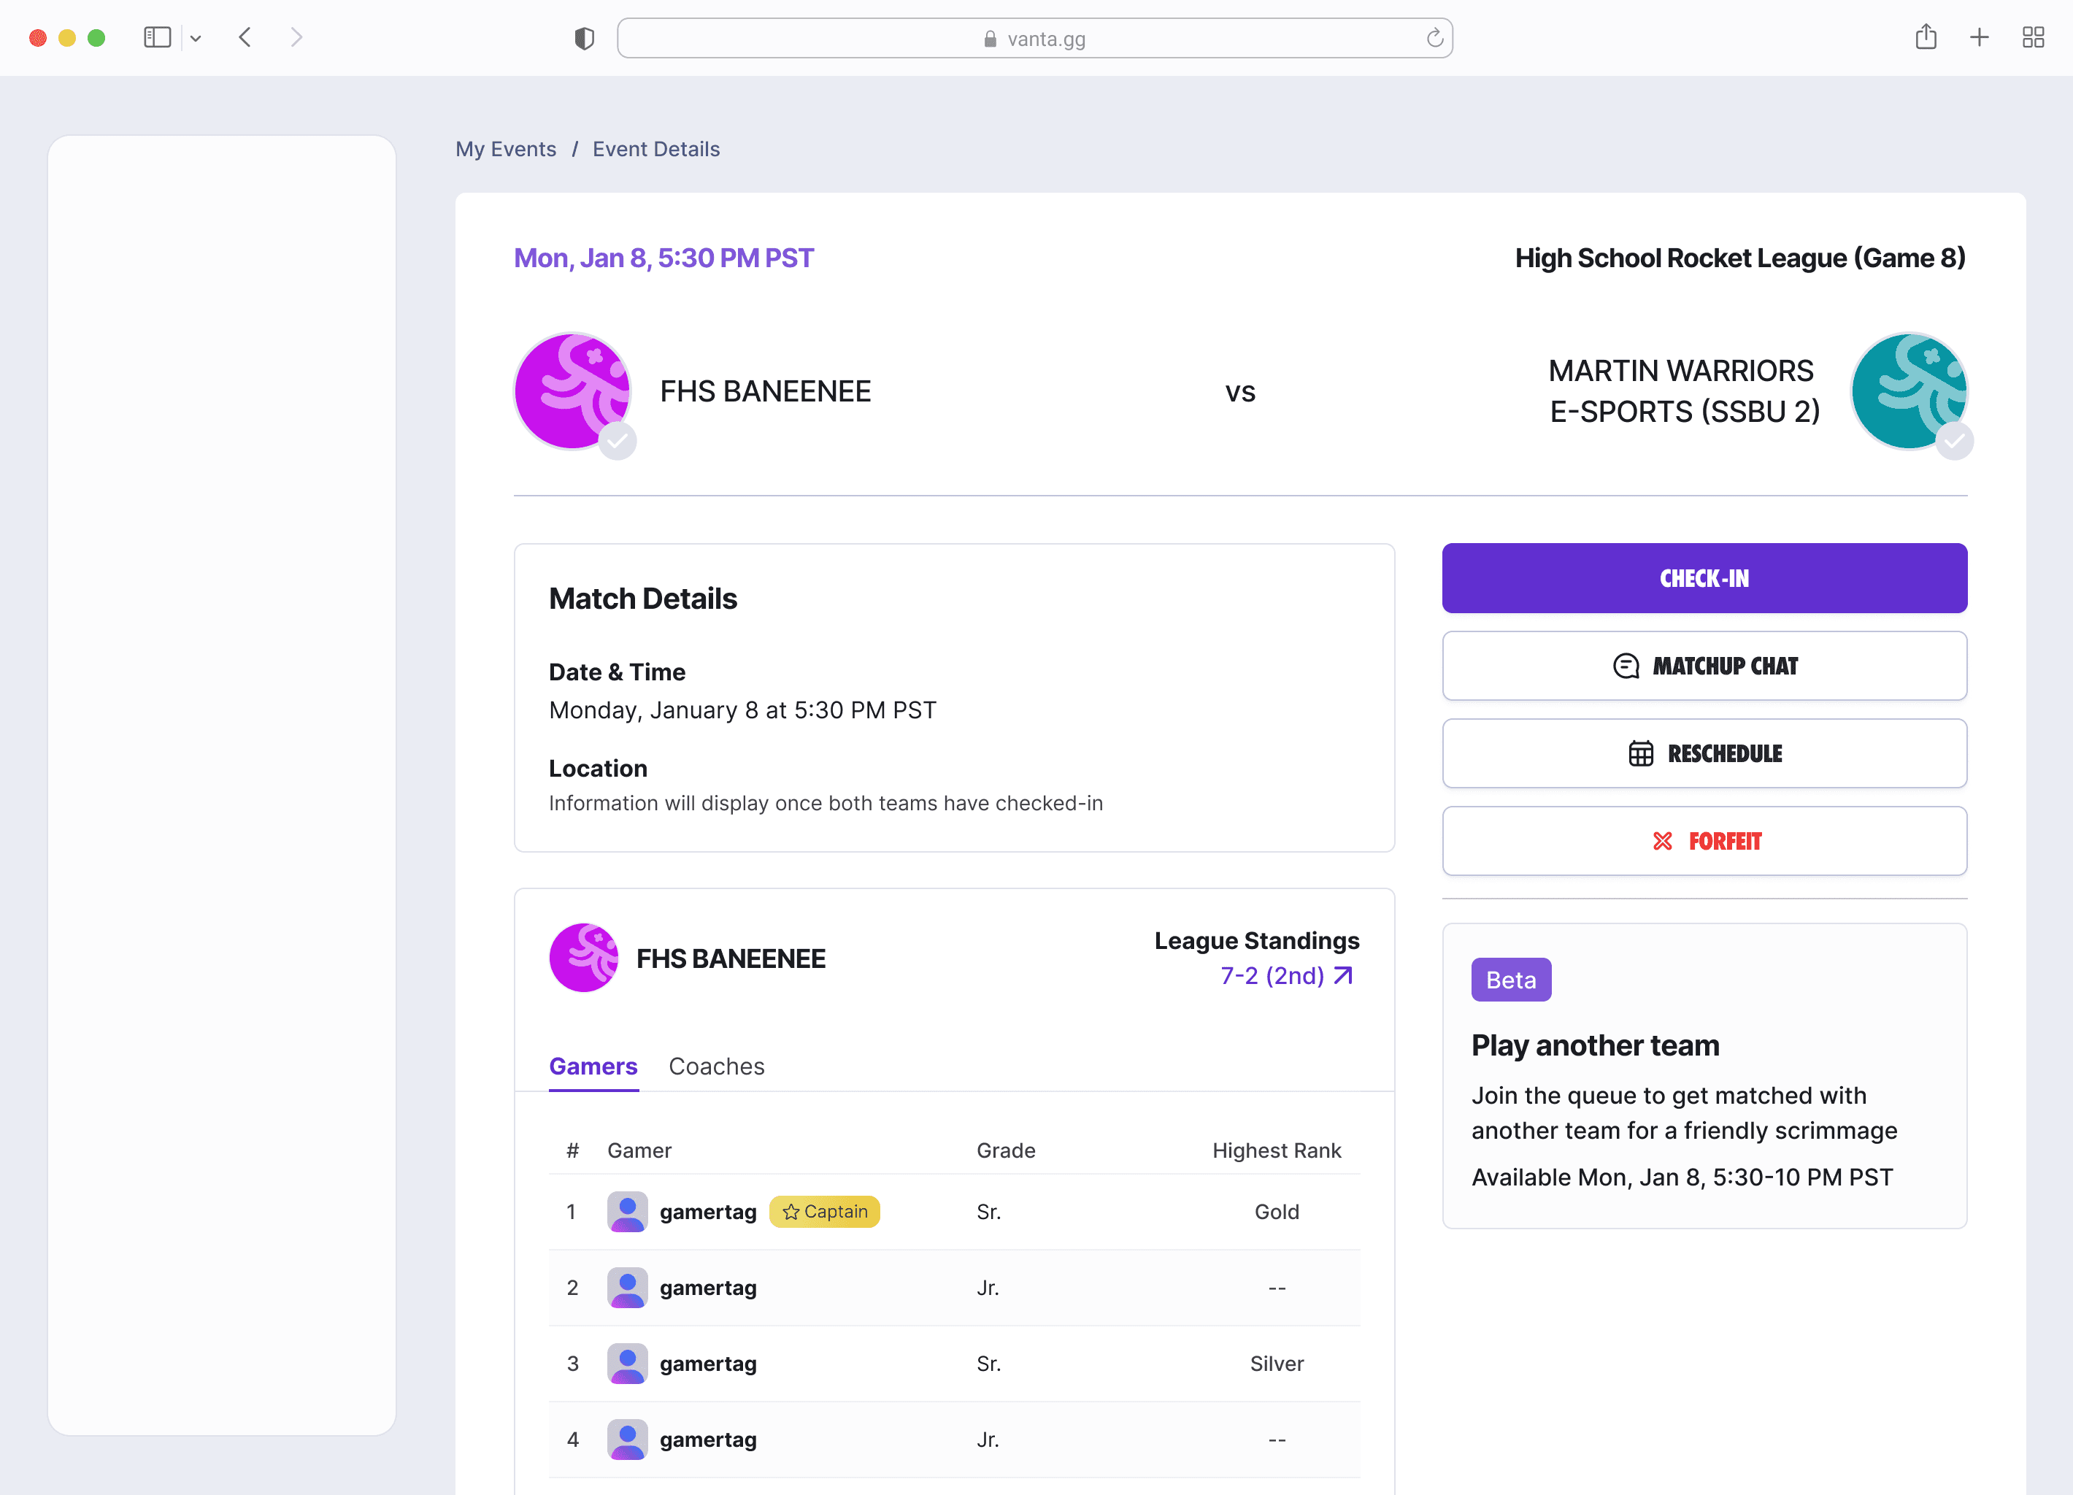Click FHS Baneenee magenta team logo

coord(573,392)
